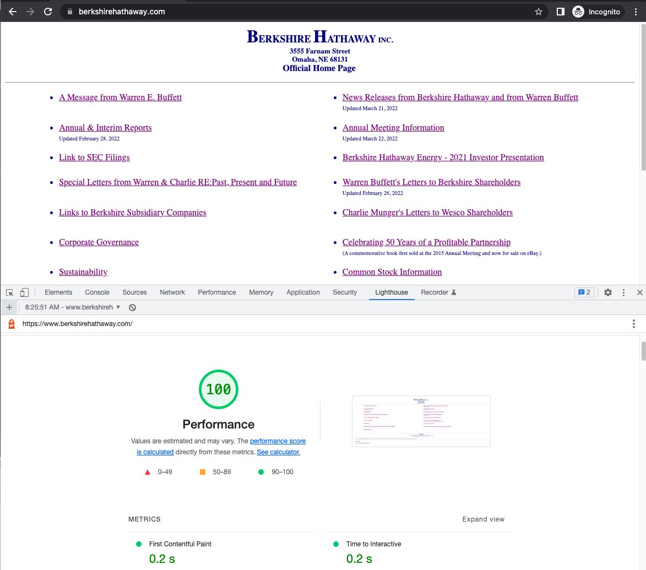Viewport: 646px width, 570px height.
Task: Open Links to Berkshire Subsidiary Companies
Action: [x=132, y=213]
